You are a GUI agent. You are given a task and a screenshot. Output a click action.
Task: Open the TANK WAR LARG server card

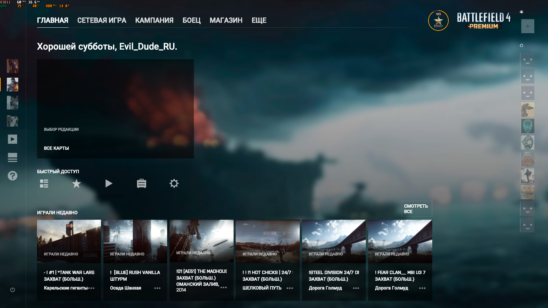69,260
